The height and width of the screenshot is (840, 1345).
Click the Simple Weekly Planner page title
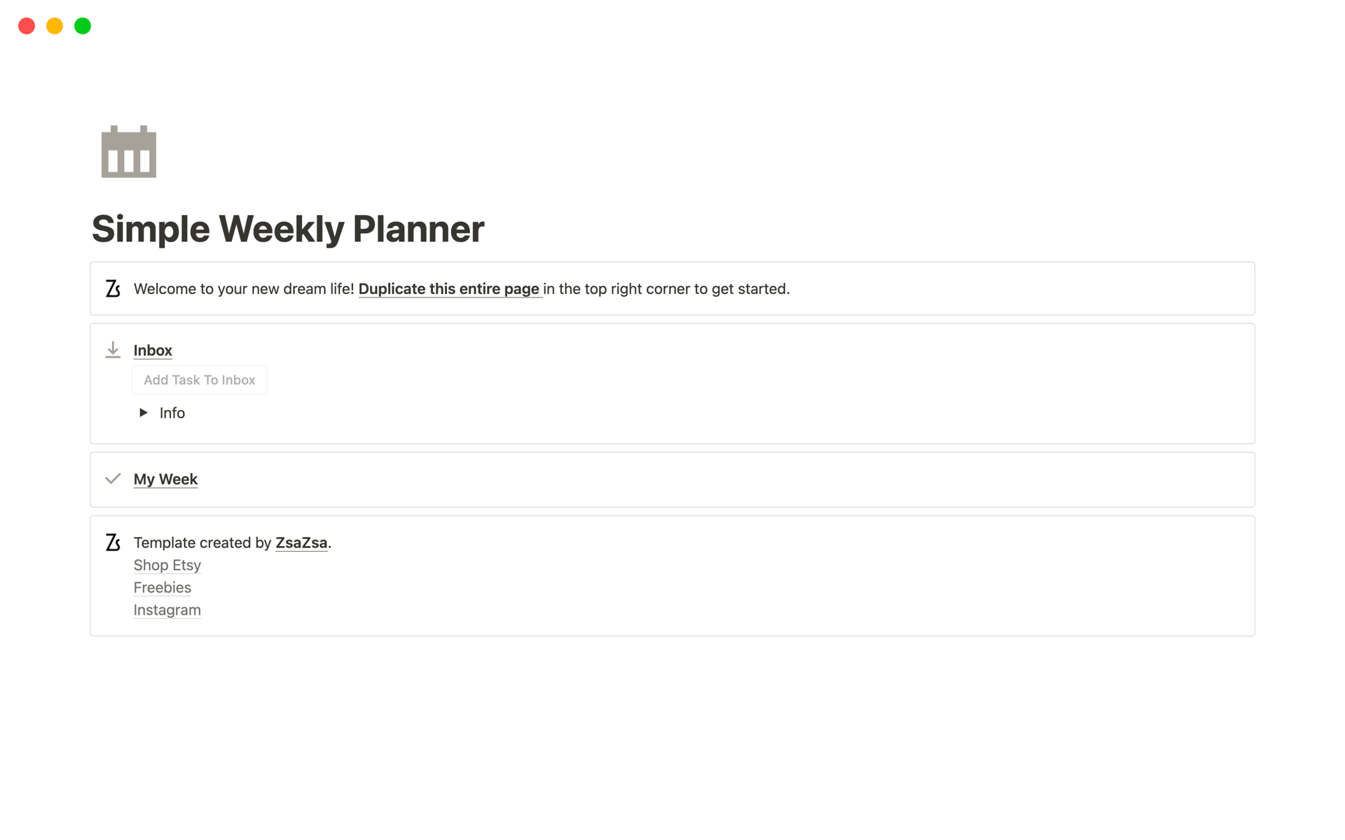coord(287,229)
